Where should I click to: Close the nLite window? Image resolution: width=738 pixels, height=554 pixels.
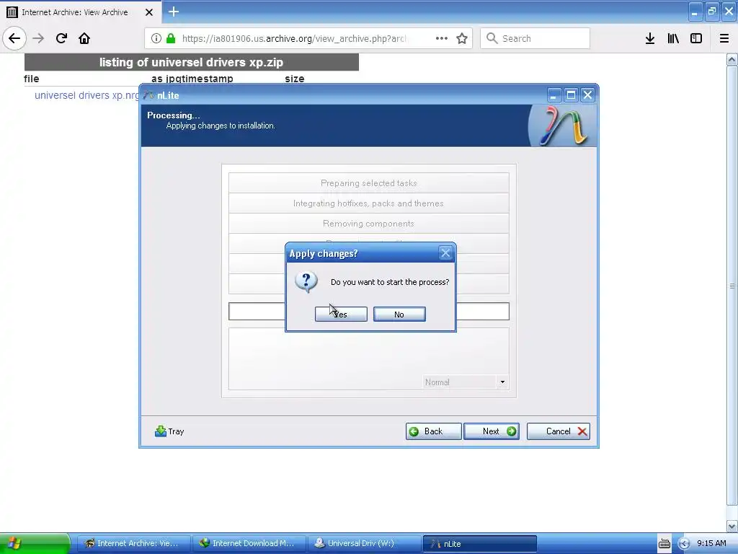(587, 95)
